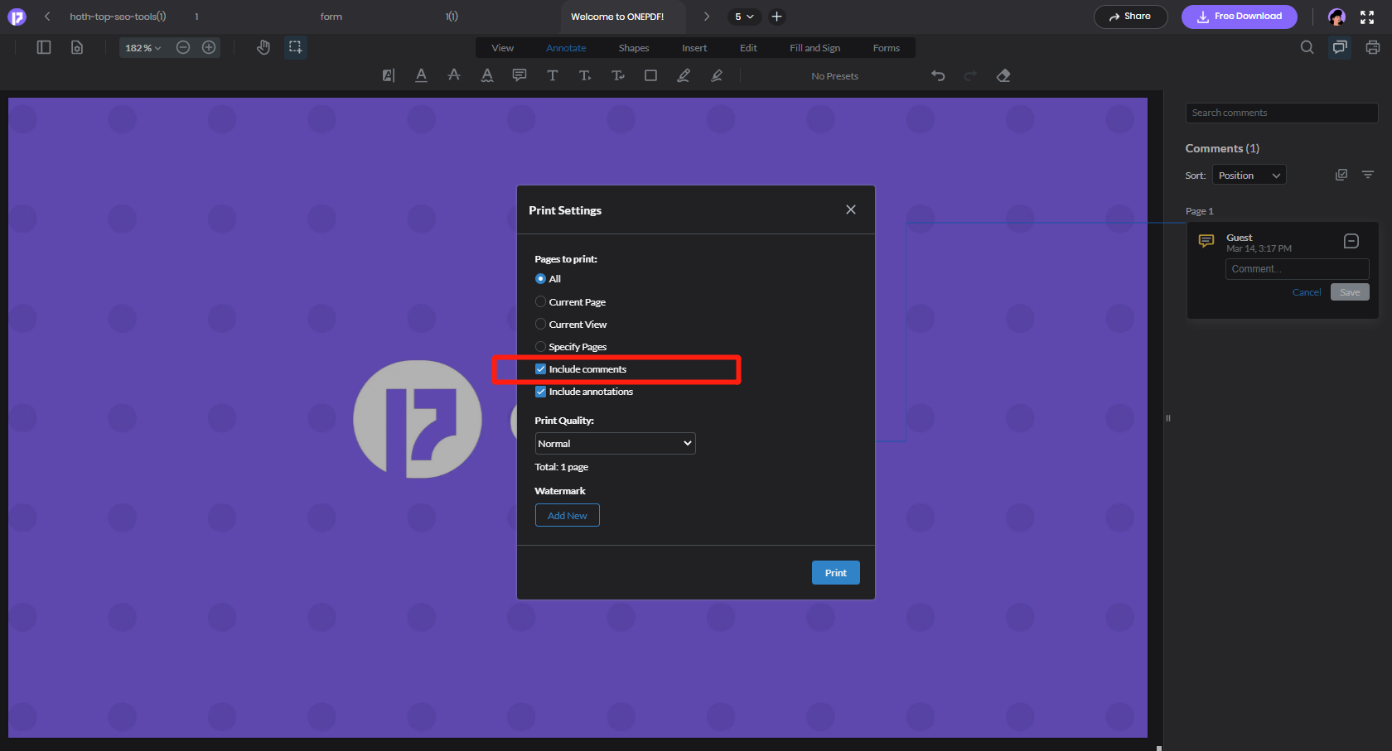Toggle the left sidebar panel icon
The image size is (1392, 751).
[44, 47]
